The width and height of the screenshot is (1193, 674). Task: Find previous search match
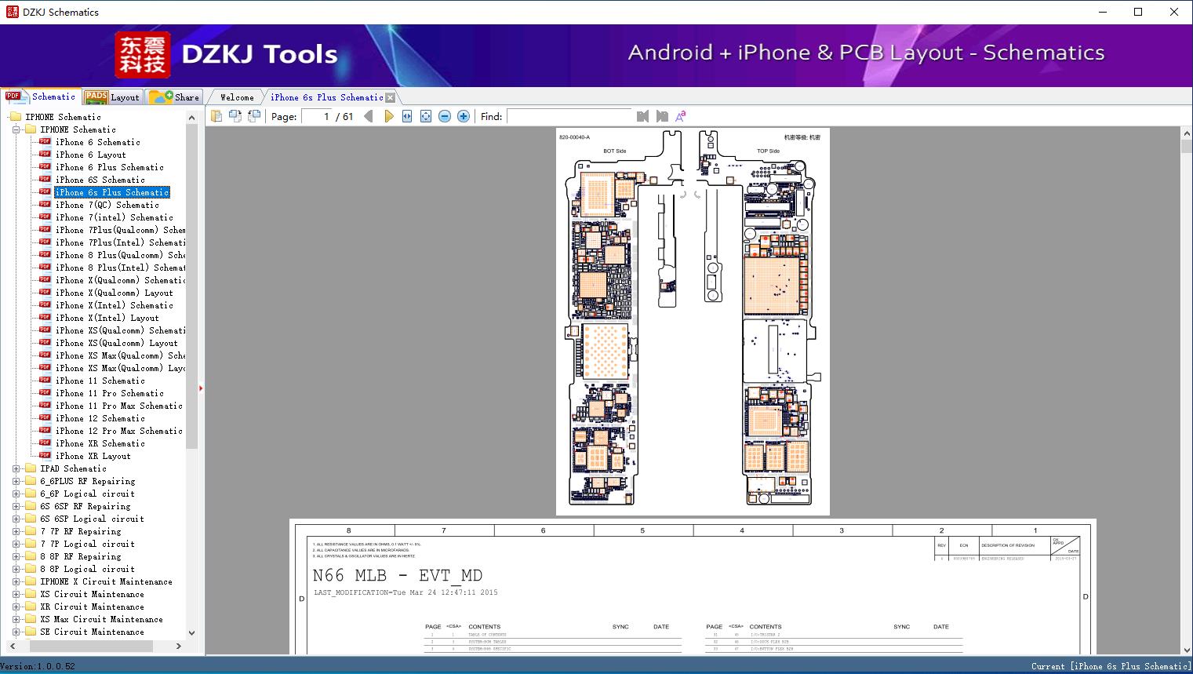[643, 116]
